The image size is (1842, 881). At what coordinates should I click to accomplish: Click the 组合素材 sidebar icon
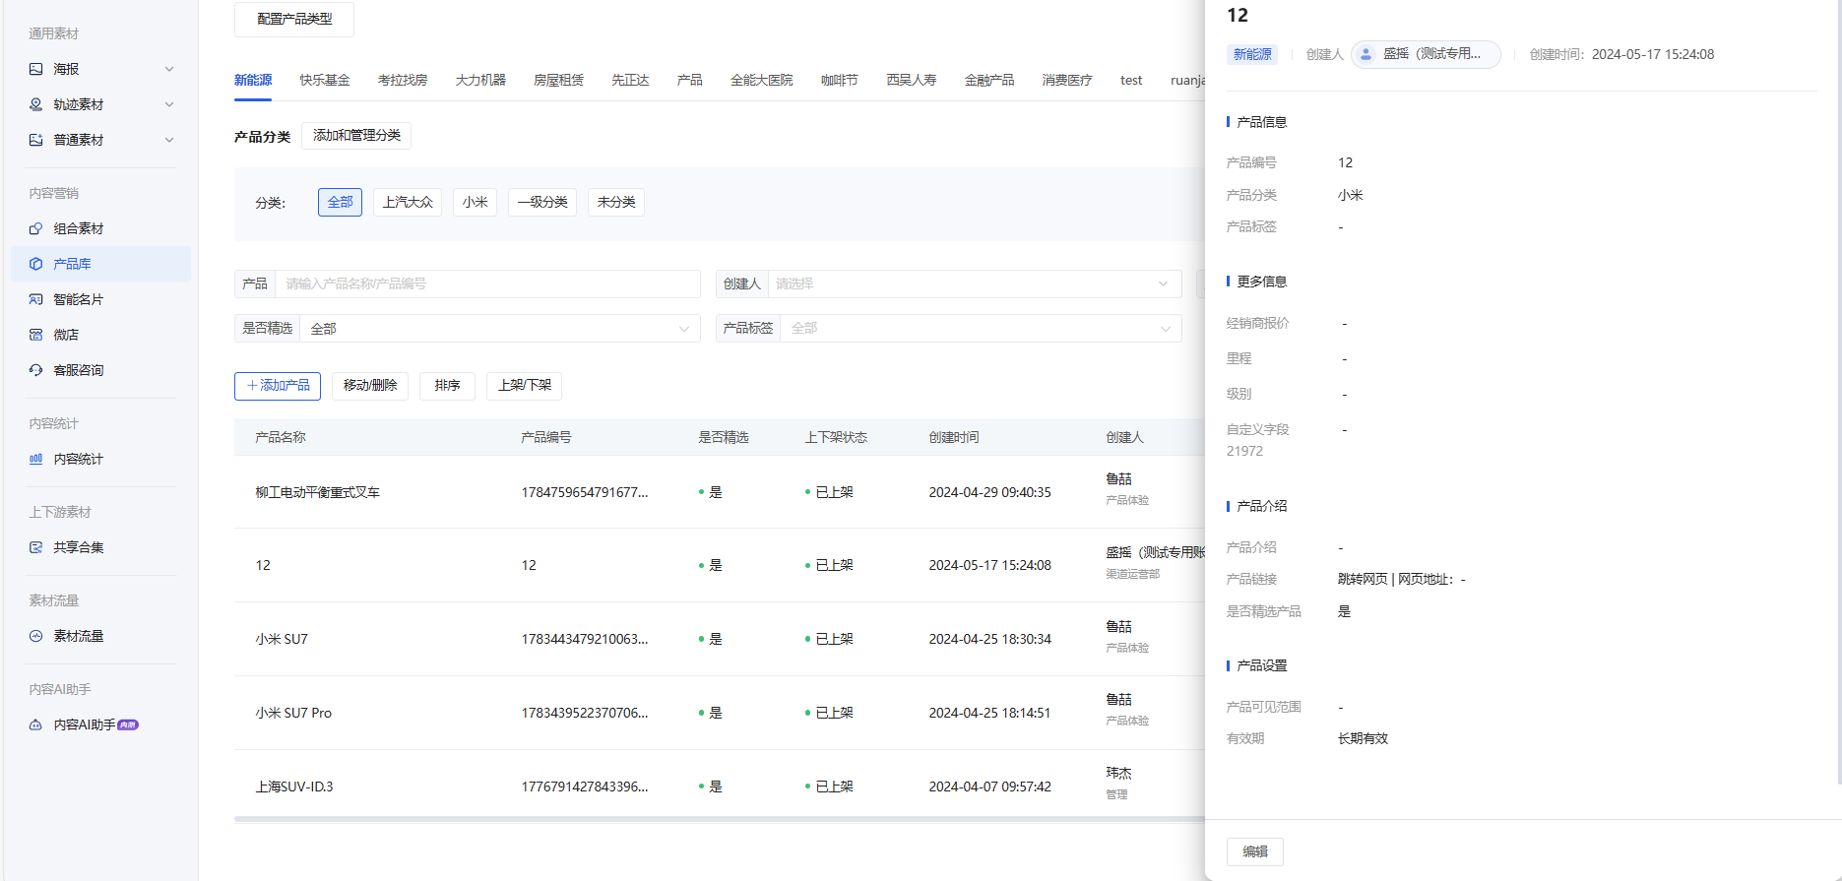pyautogui.click(x=36, y=228)
